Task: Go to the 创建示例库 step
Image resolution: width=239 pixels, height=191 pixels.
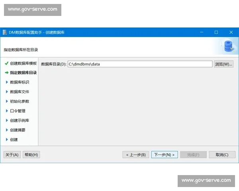Action: pos(20,121)
